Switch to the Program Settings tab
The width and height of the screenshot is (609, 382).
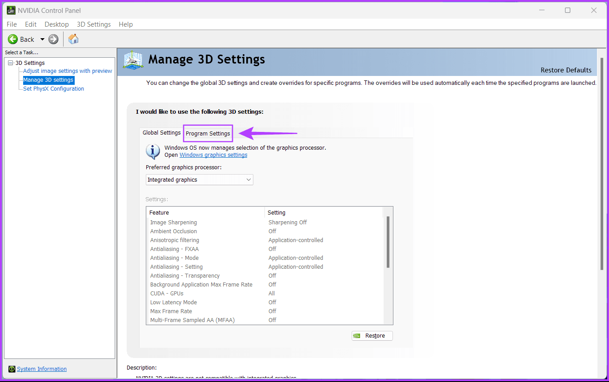[x=208, y=133]
